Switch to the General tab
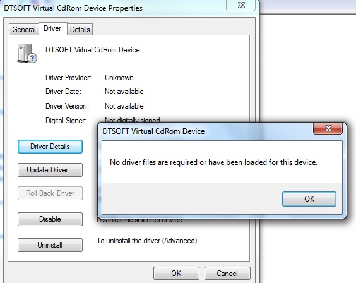The height and width of the screenshot is (283, 356). click(23, 30)
